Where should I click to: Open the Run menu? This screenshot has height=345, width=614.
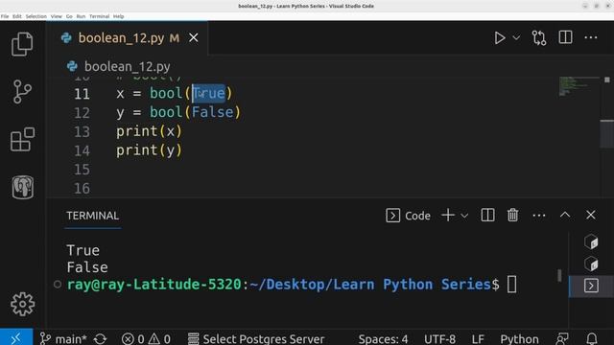click(81, 16)
